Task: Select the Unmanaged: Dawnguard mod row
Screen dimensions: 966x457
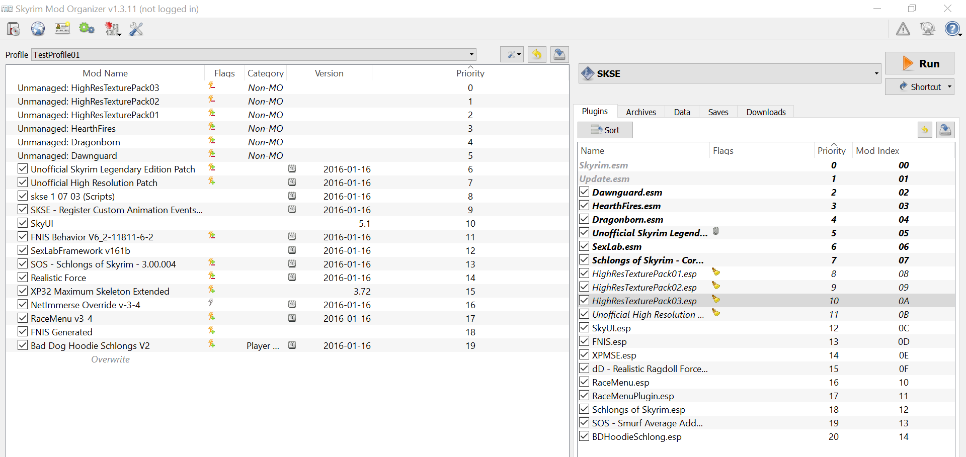Action: coord(288,156)
